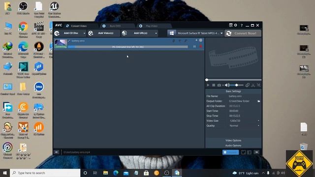315x177 pixels.
Task: Take a snapshot with camera icon
Action: [x=219, y=85]
